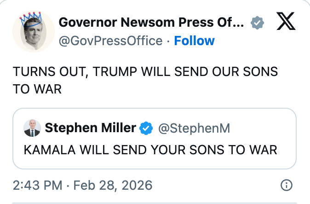Open the @GovPressOffice handle link

tap(110, 41)
